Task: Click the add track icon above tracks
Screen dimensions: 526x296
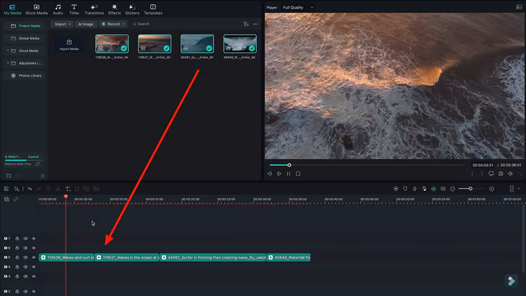Action: pos(7,199)
